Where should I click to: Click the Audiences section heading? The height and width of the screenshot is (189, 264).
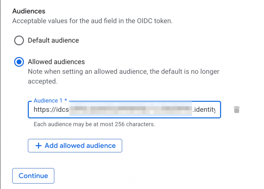tap(29, 11)
